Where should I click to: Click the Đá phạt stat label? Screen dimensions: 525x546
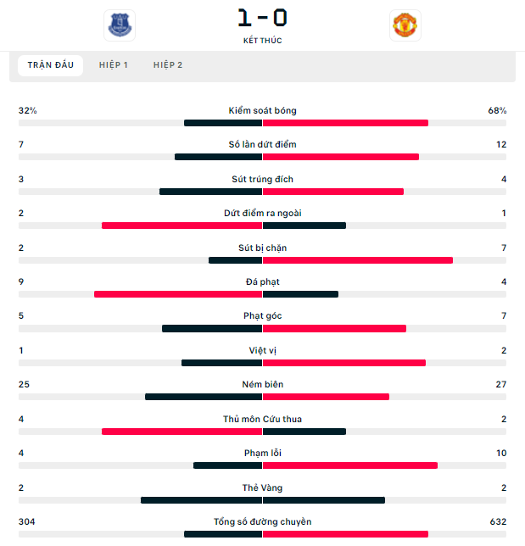[x=262, y=281]
